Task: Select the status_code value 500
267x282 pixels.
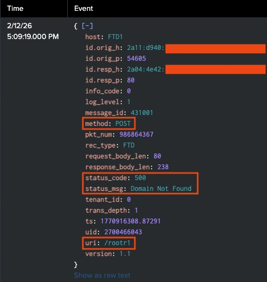Action: coord(140,178)
